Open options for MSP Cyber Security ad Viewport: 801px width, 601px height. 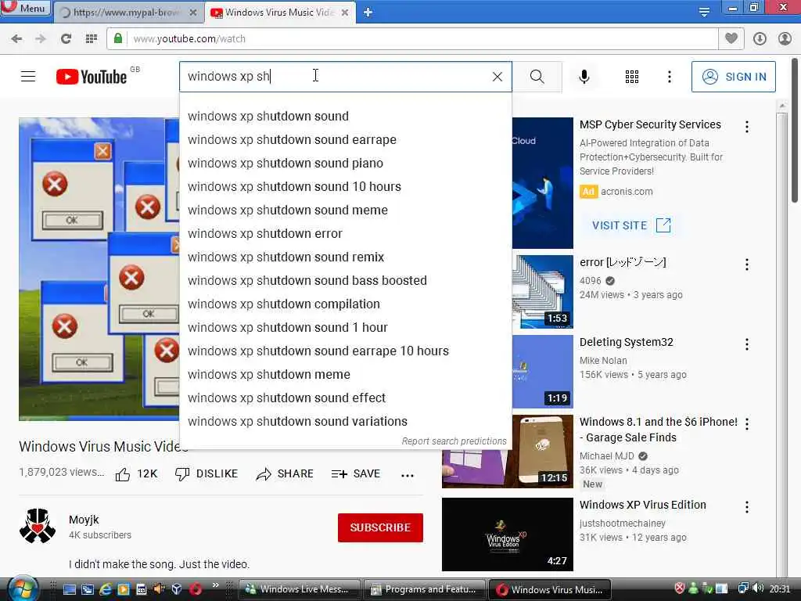pos(747,127)
